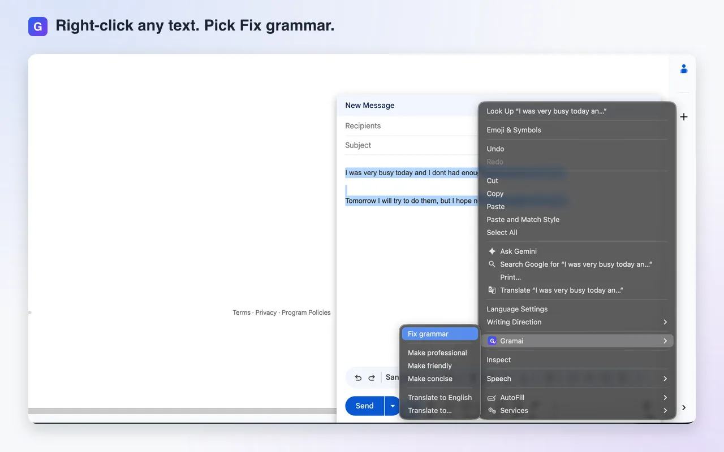Collapse side panel with bottom chevron arrow
This screenshot has width=724, height=452.
click(683, 407)
